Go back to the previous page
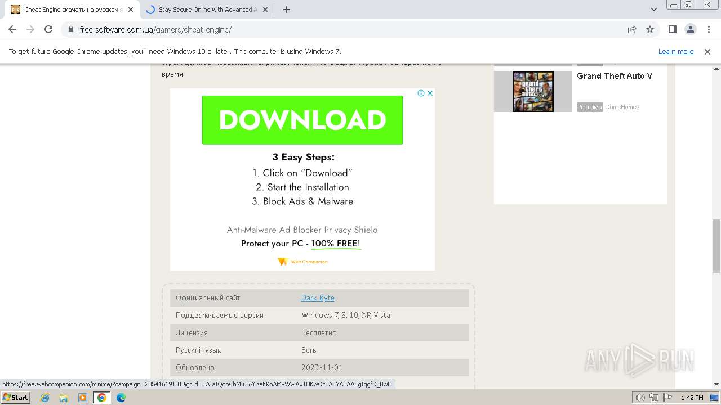Image resolution: width=721 pixels, height=405 pixels. click(x=12, y=29)
